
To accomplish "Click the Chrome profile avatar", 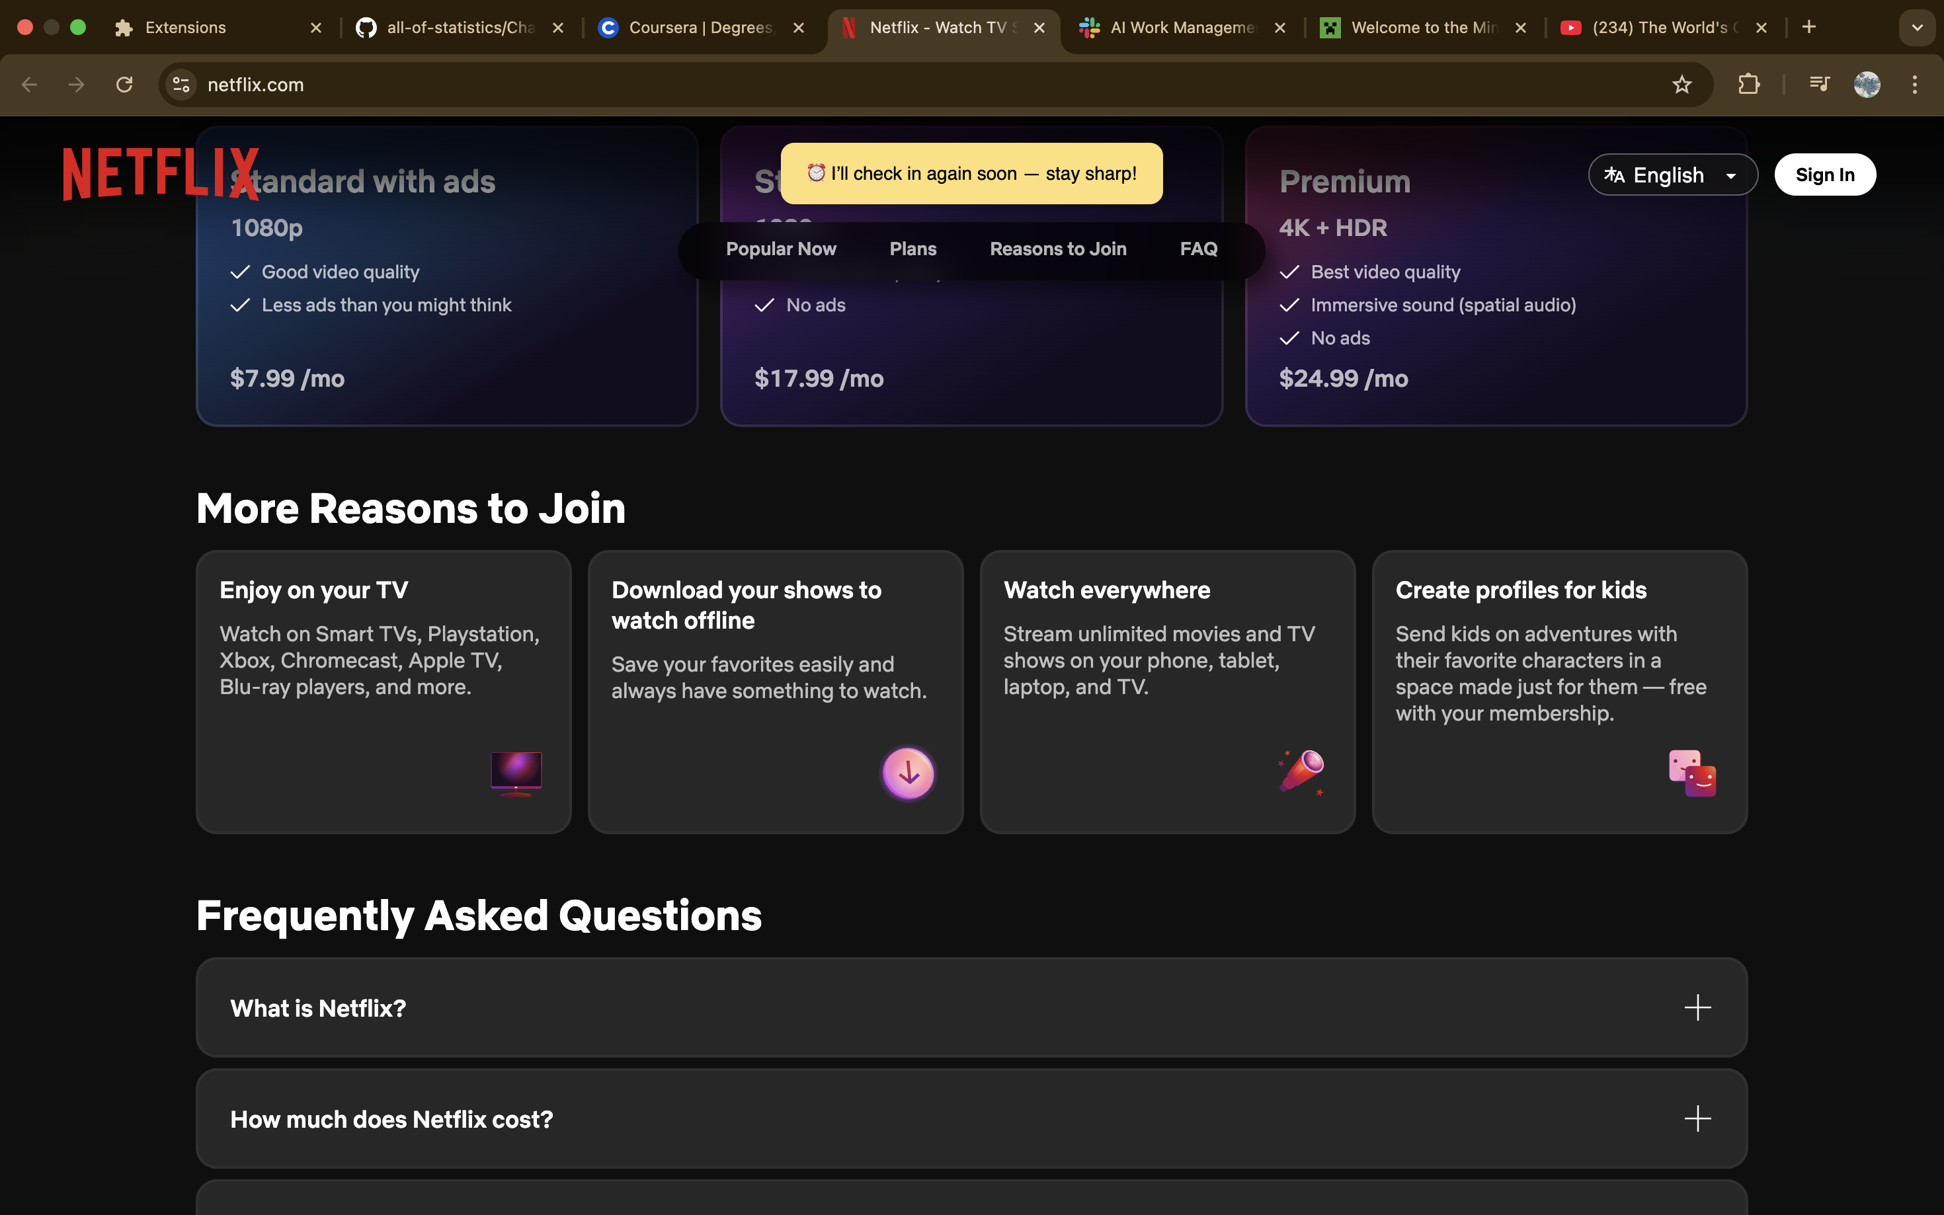I will click(x=1866, y=85).
